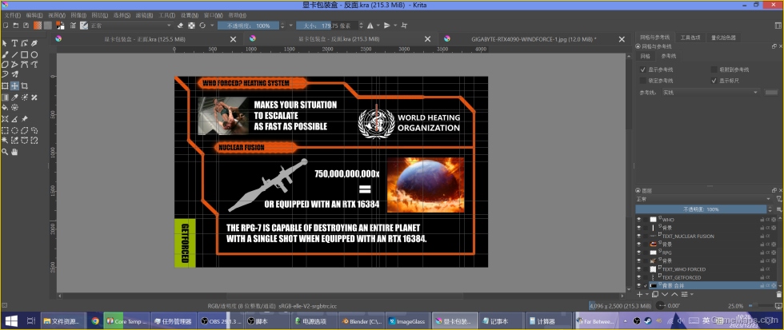
Task: Select the Move tool
Action: click(x=14, y=85)
